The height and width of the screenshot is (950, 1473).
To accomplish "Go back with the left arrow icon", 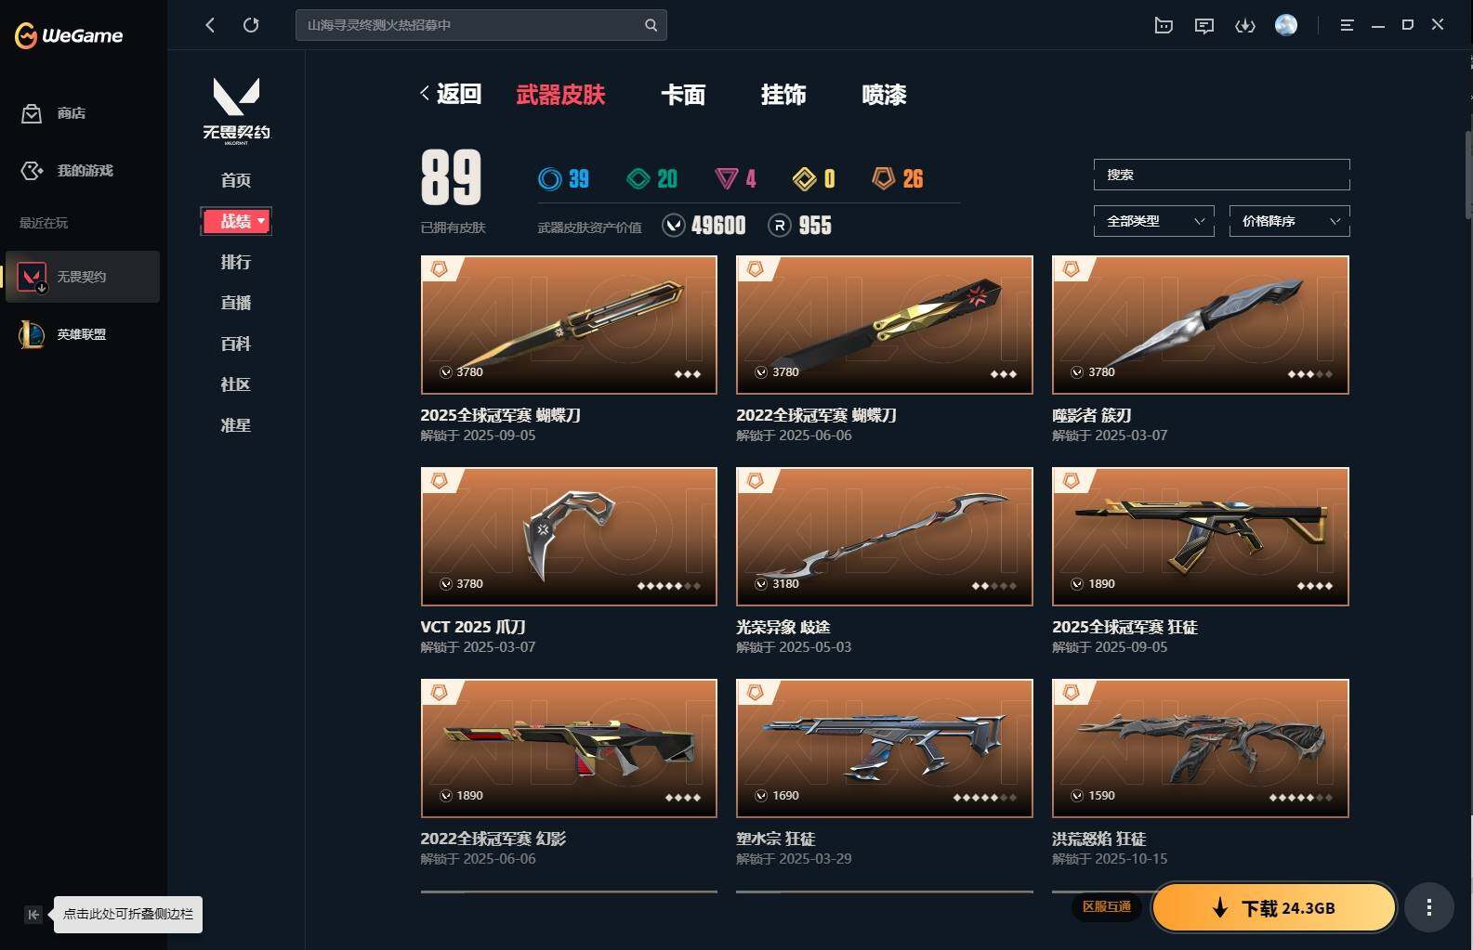I will (210, 25).
